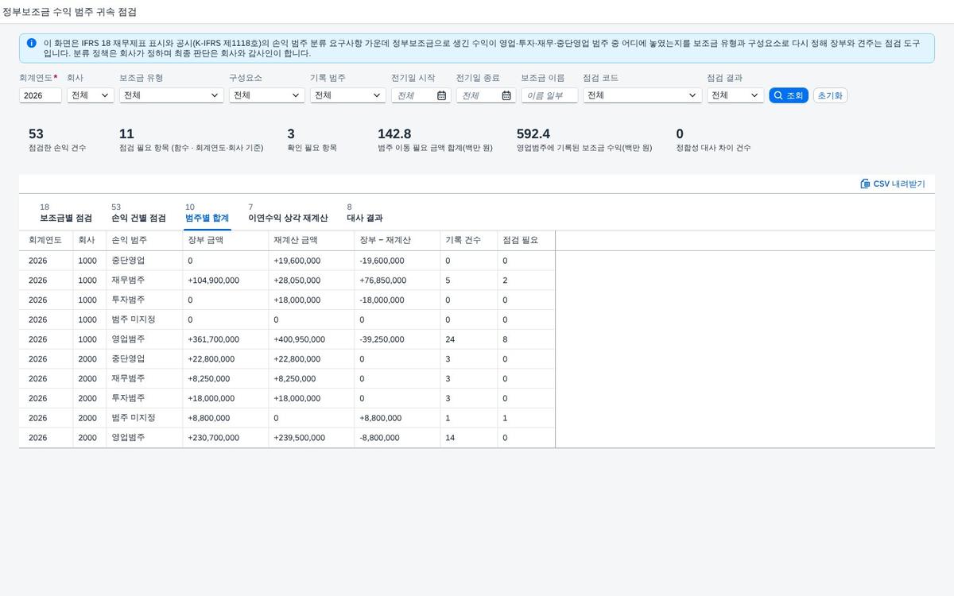Click the 정합성 대사 차이 건수 KPI label
Viewport: 954px width, 596px height.
713,148
